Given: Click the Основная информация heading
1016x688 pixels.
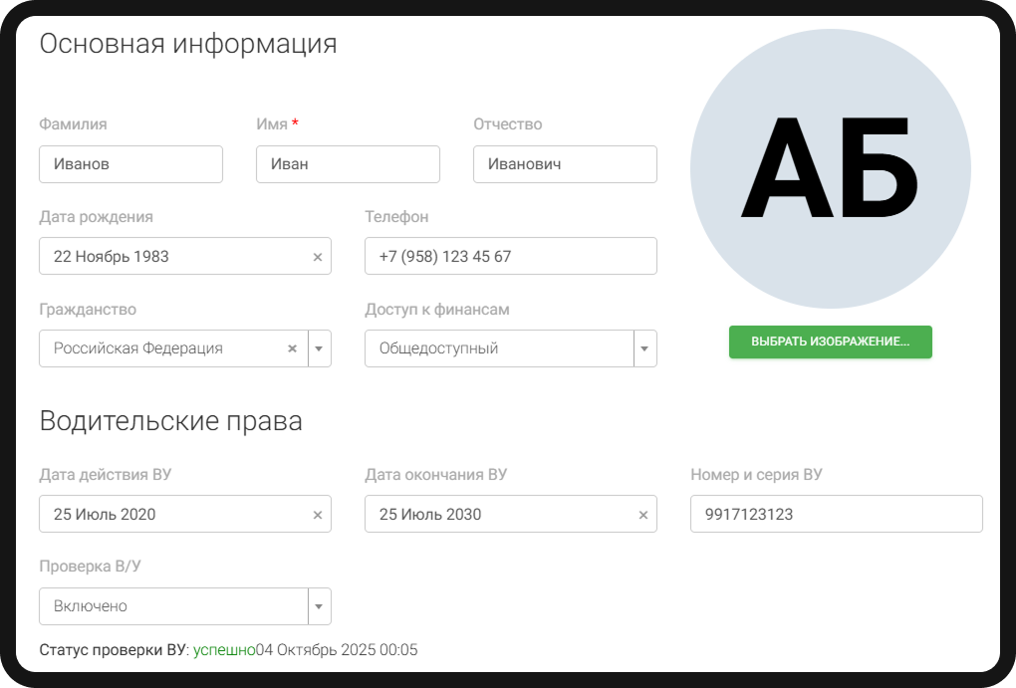Looking at the screenshot, I should tap(188, 44).
